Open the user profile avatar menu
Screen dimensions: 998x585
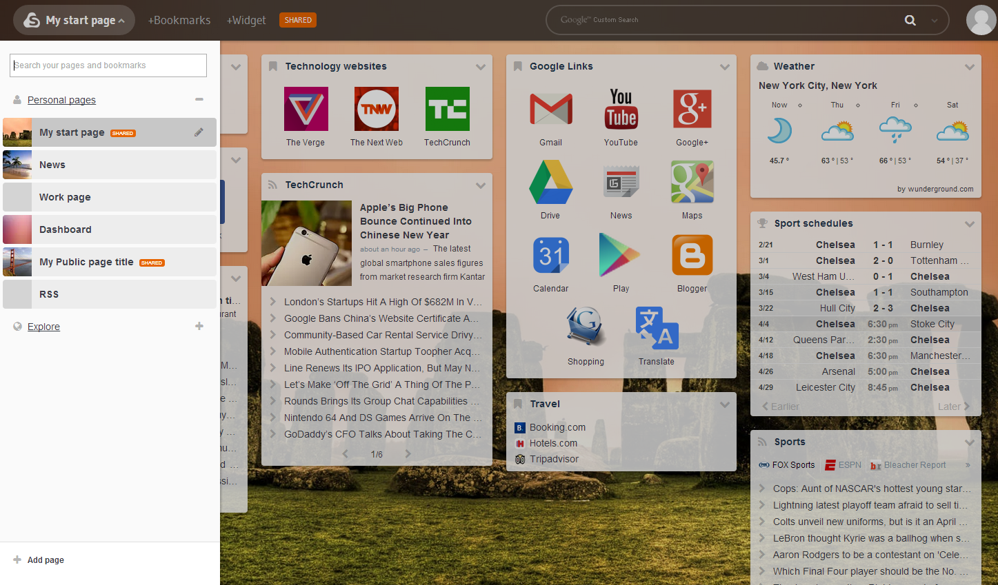[x=981, y=20]
